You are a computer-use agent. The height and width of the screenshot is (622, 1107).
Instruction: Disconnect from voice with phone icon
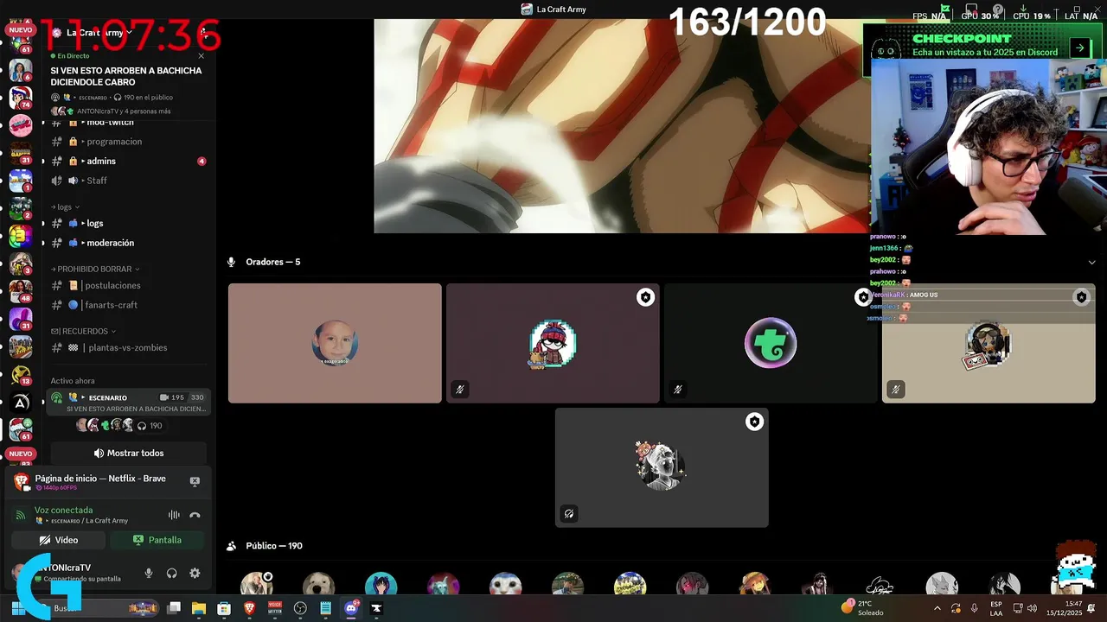[195, 515]
